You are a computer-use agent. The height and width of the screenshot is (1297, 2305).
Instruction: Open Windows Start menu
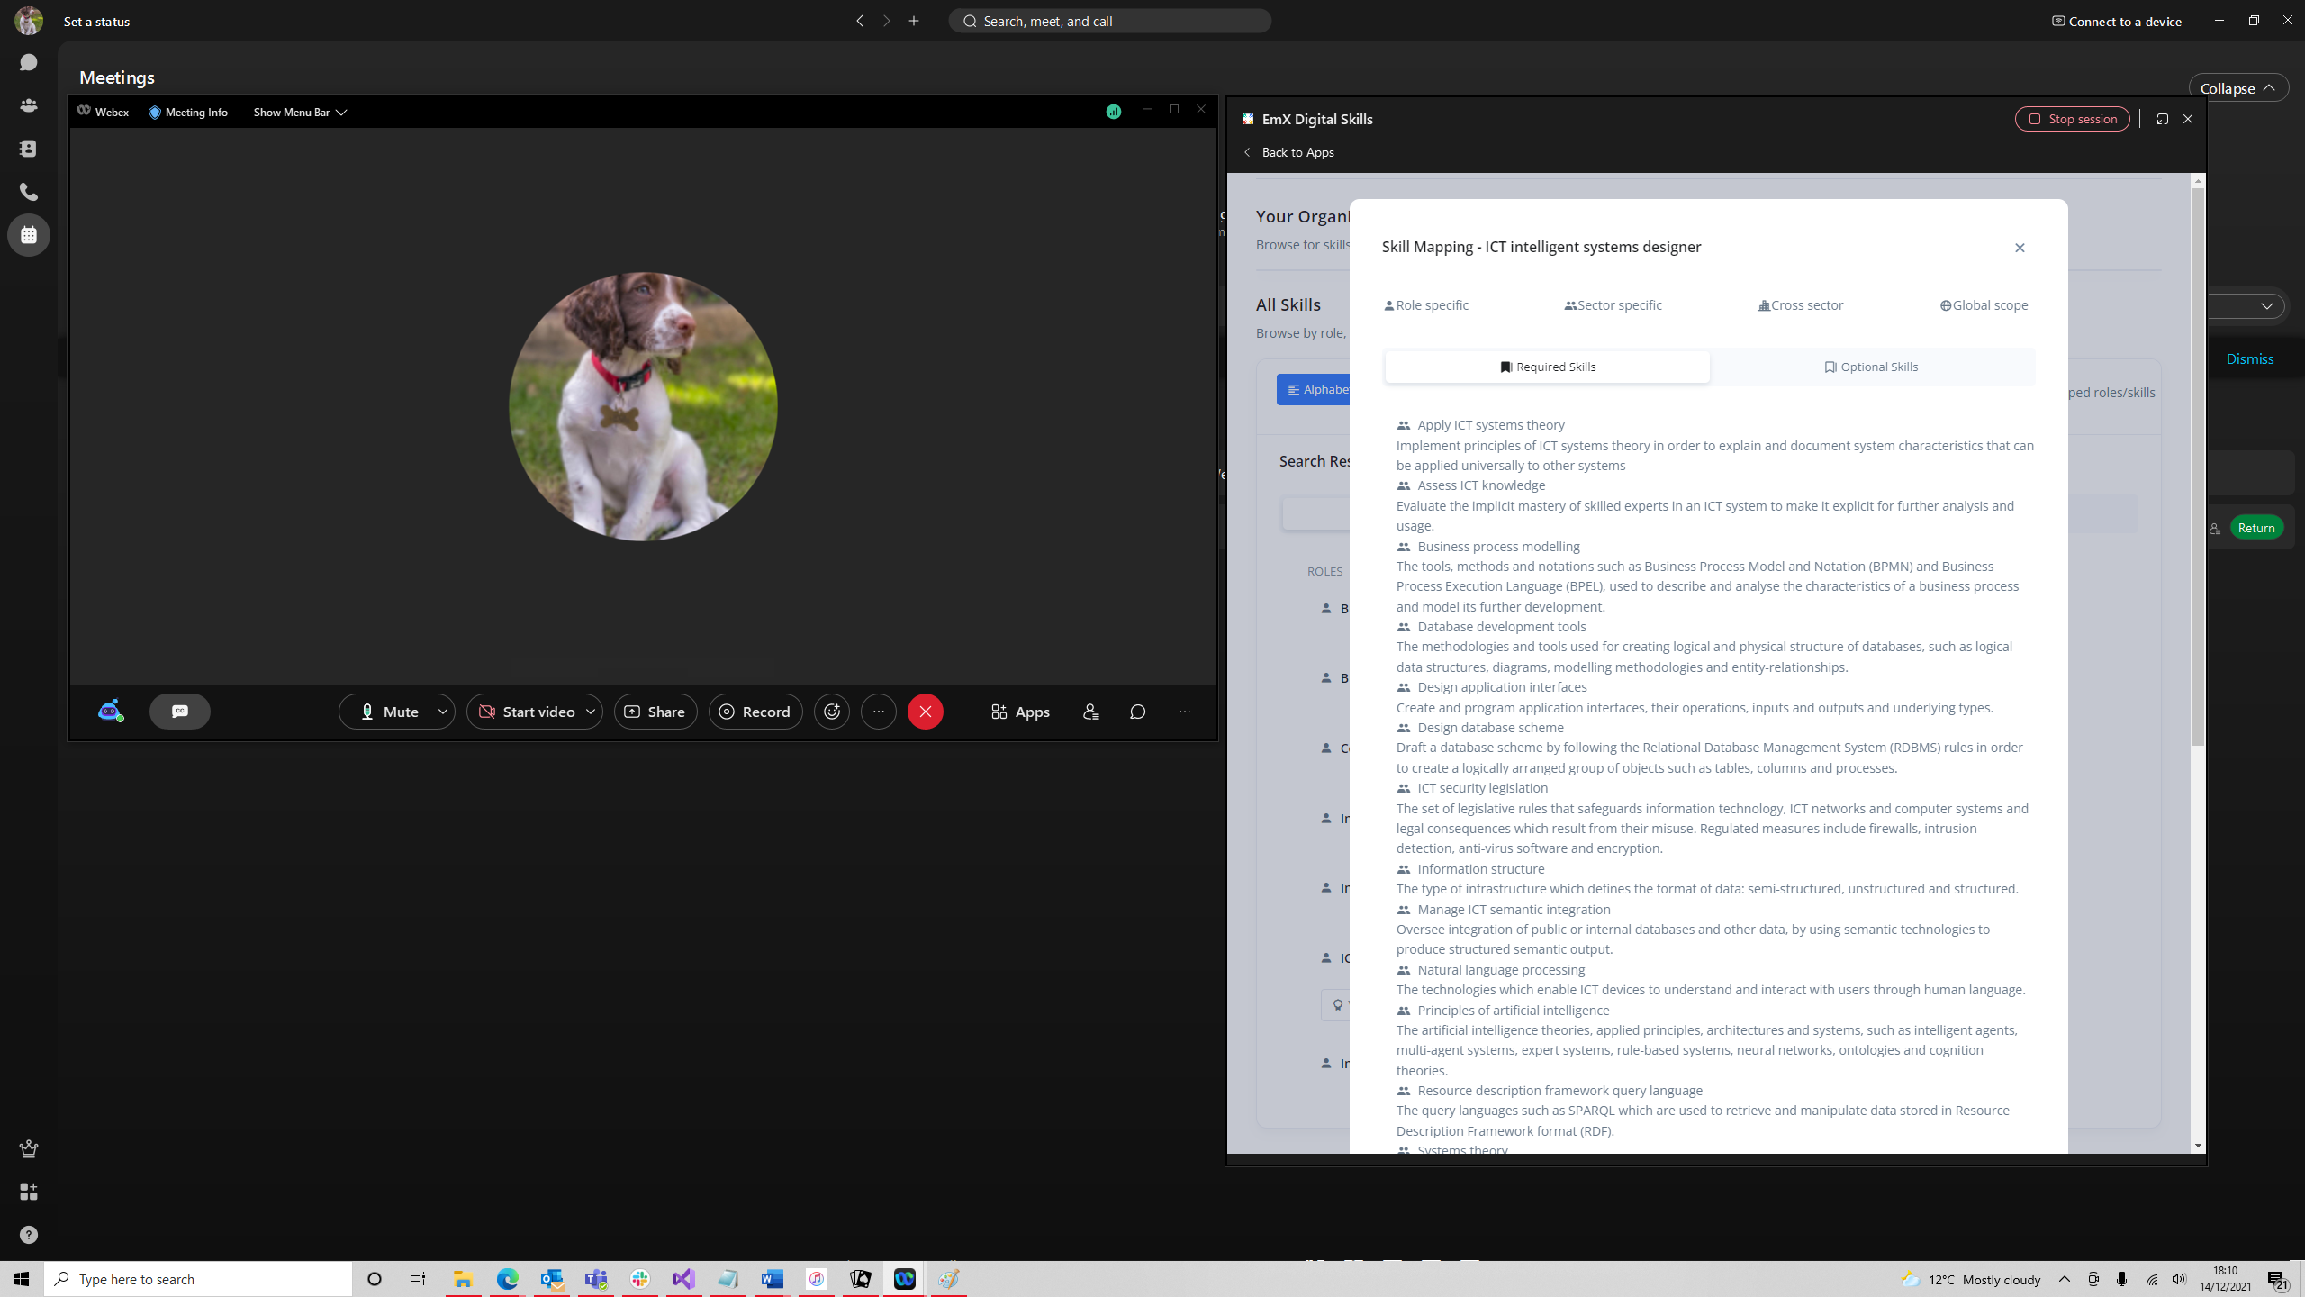(22, 1279)
